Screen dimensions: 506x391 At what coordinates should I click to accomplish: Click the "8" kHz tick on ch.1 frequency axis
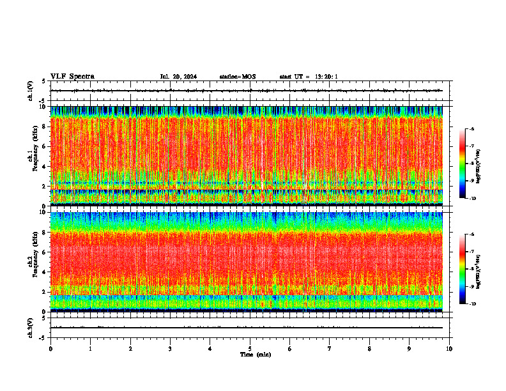tap(45, 126)
